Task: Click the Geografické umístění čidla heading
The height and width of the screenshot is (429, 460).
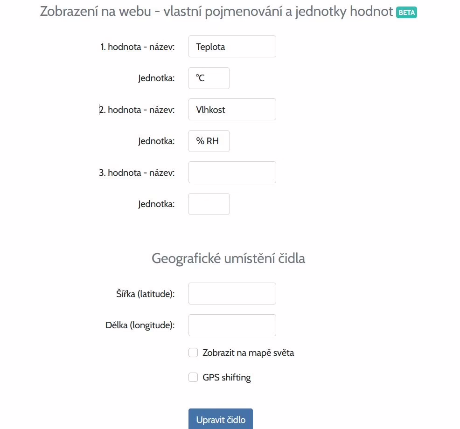Action: click(x=228, y=259)
